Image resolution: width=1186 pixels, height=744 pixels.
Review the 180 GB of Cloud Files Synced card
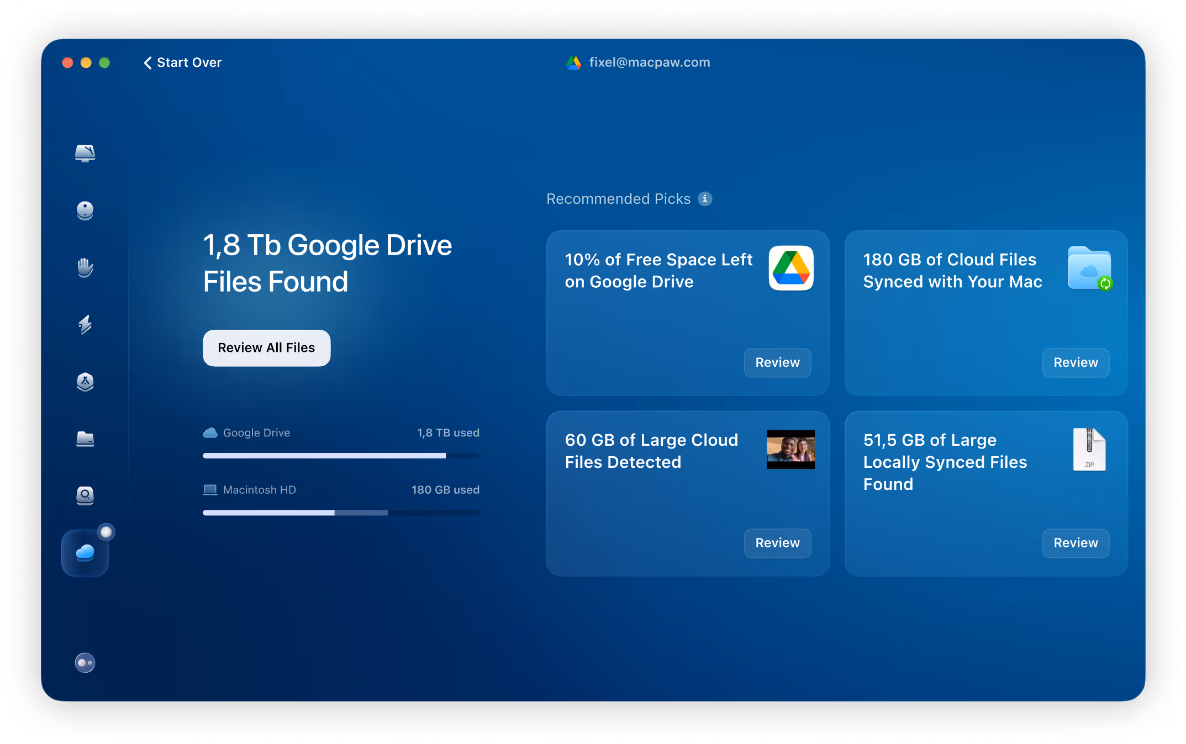coord(1076,363)
